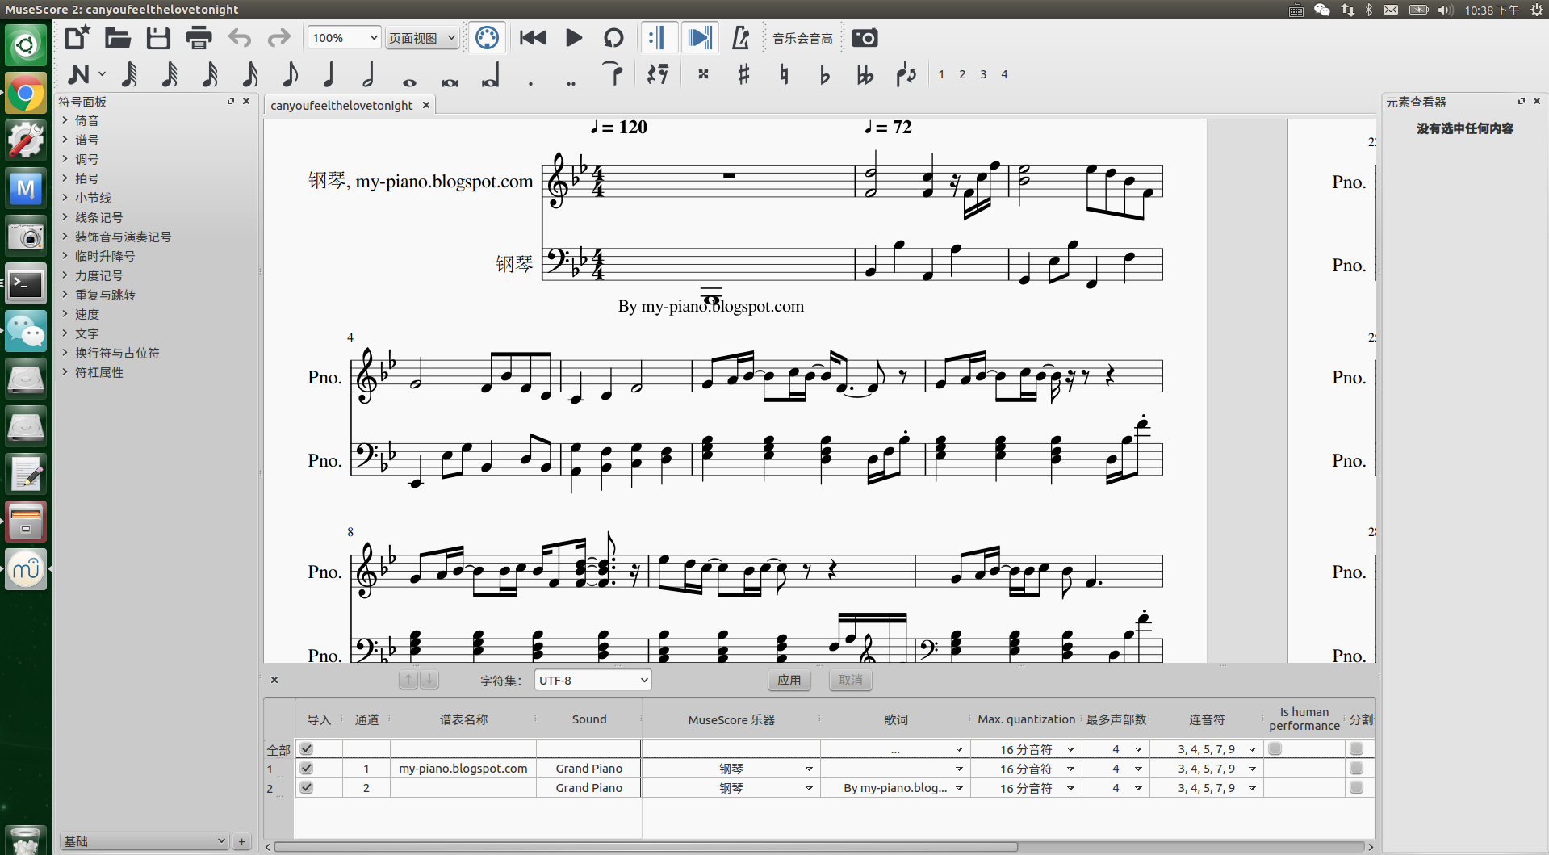This screenshot has width=1549, height=855.
Task: Select half note duration
Action: [x=369, y=74]
